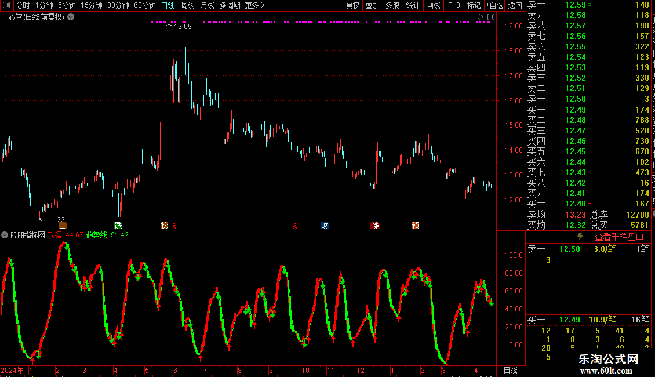This screenshot has height=377, width=655.
Task: Select the 月线 monthly period tab
Action: (207, 5)
